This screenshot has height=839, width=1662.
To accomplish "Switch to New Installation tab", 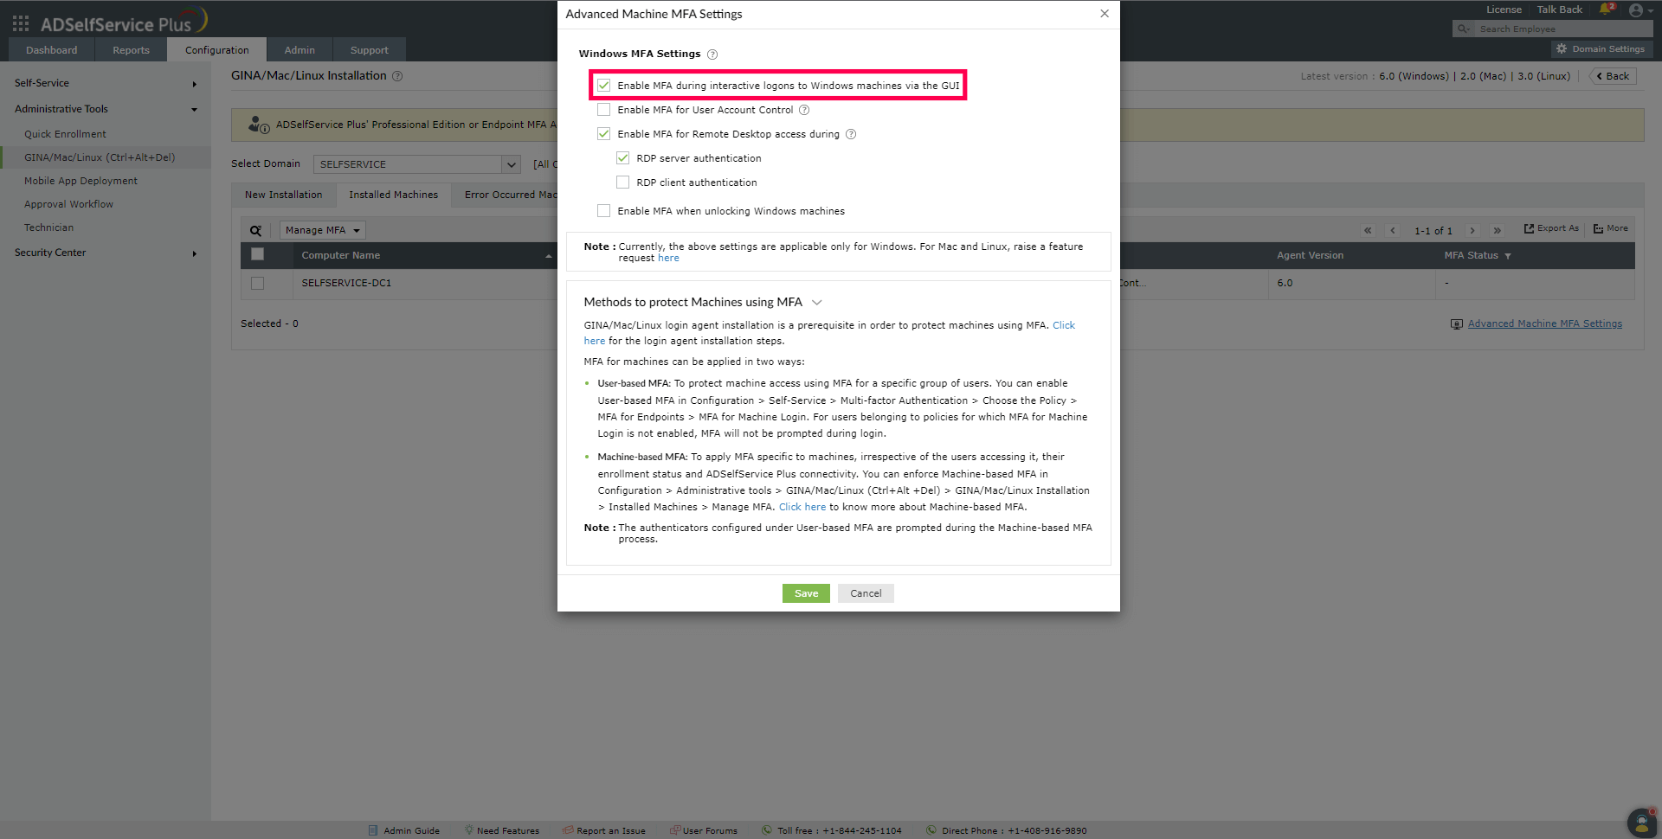I will 284,195.
